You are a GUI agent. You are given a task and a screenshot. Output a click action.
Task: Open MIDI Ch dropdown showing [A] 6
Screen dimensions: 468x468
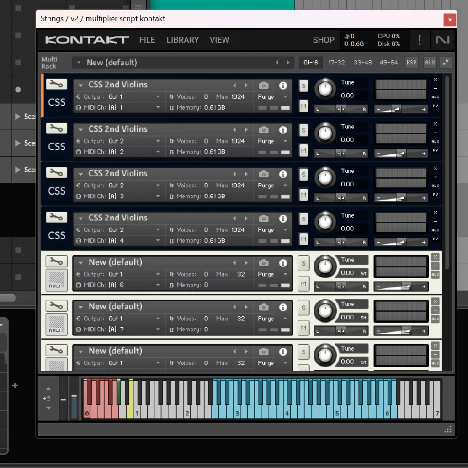[158, 285]
